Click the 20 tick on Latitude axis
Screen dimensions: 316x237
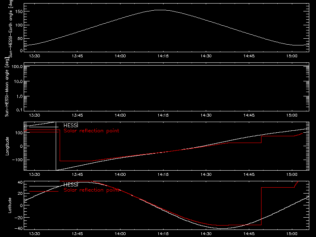click(x=20, y=194)
